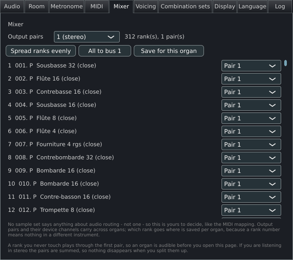This screenshot has height=260, width=293.
Task: Open the Room tab
Action: [x=37, y=7]
